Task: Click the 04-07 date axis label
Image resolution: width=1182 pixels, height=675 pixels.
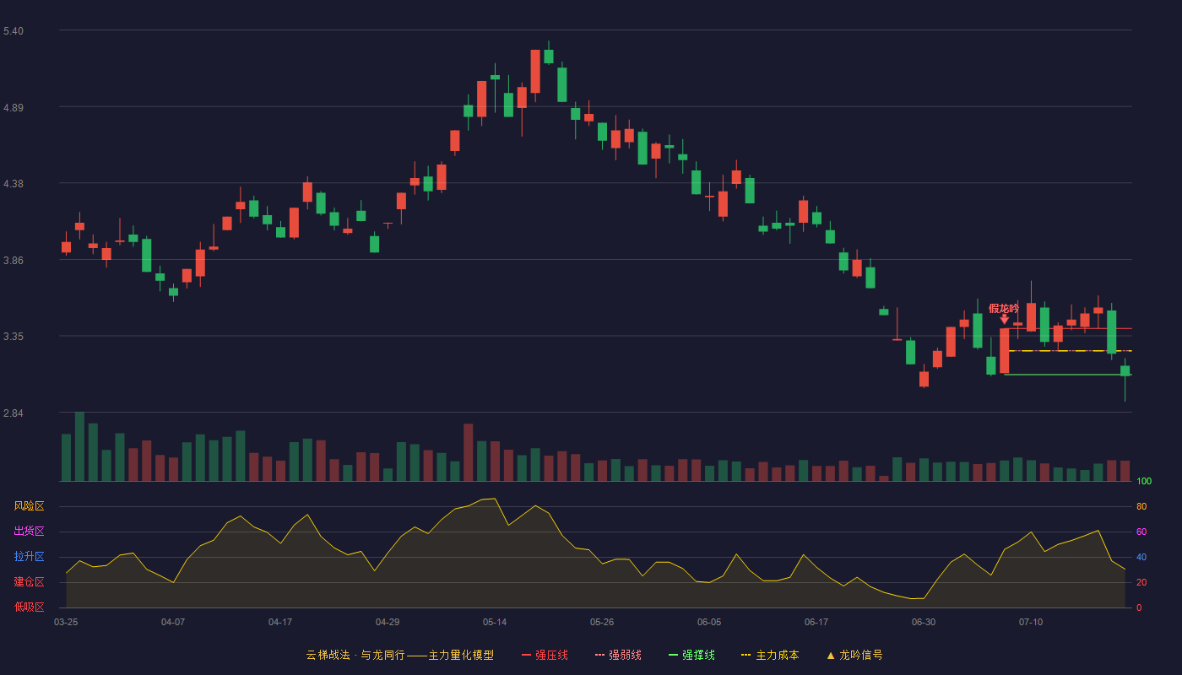Action: pos(173,622)
